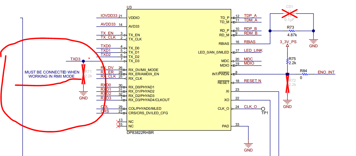Click the LED_0/AN_0/MLED pin name
The image size is (356, 156).
[214, 52]
